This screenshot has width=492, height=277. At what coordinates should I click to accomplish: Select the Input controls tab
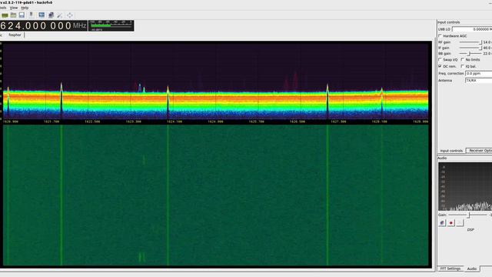point(451,151)
